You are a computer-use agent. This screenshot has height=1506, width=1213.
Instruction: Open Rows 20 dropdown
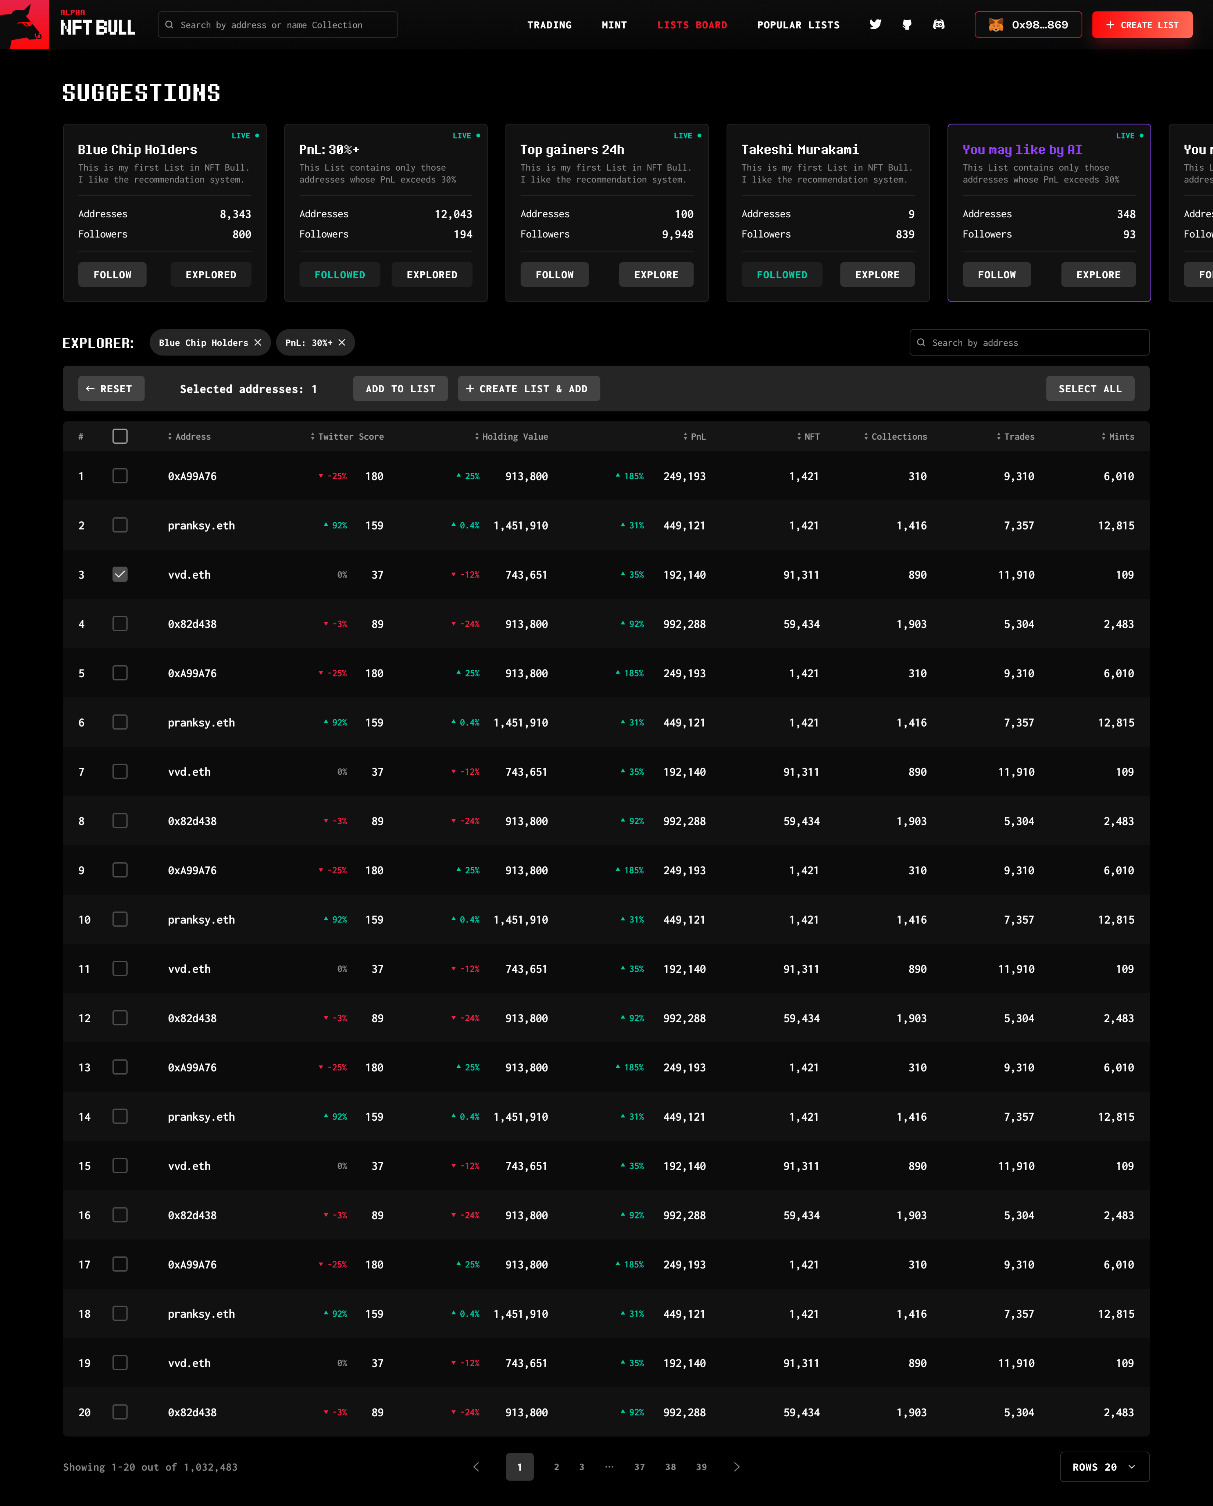point(1104,1467)
